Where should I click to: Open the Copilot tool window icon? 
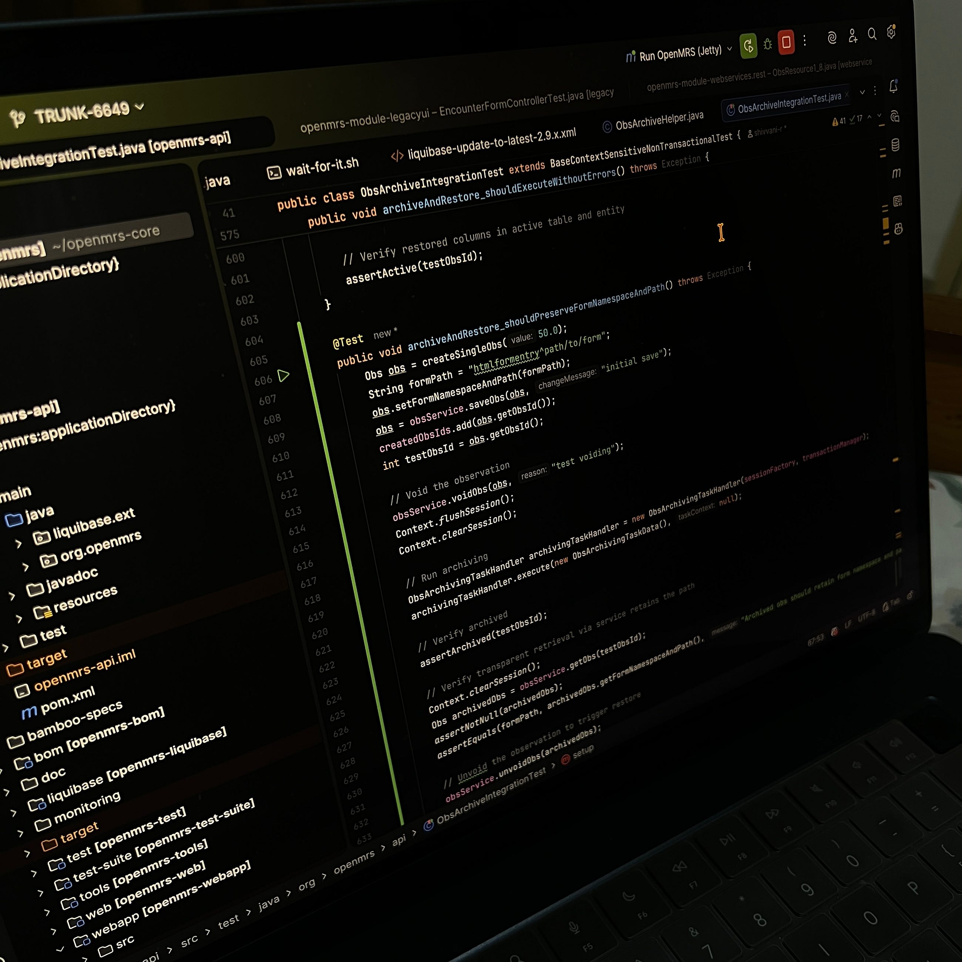pyautogui.click(x=898, y=229)
